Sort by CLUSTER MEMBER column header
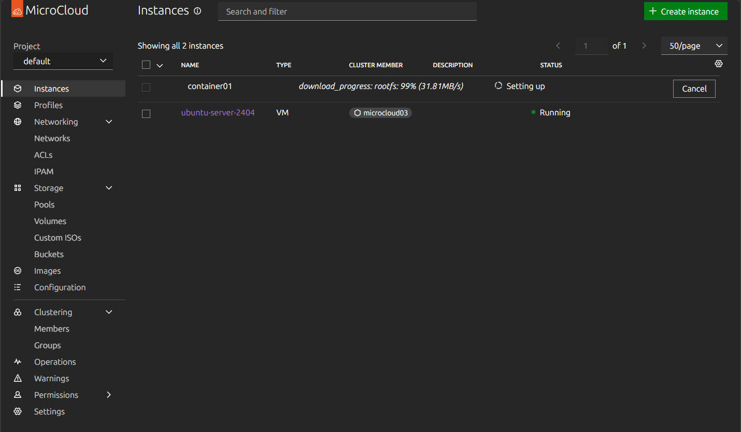Viewport: 741px width, 432px height. 376,65
